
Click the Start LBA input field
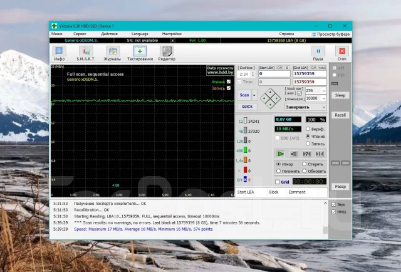[x=274, y=74]
